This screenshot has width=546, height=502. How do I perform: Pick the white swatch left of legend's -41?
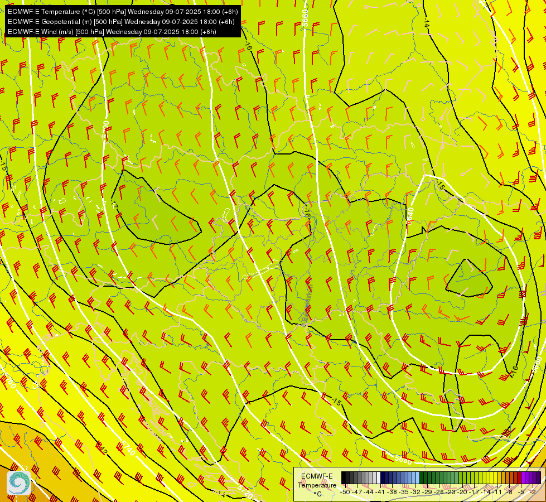(379, 477)
